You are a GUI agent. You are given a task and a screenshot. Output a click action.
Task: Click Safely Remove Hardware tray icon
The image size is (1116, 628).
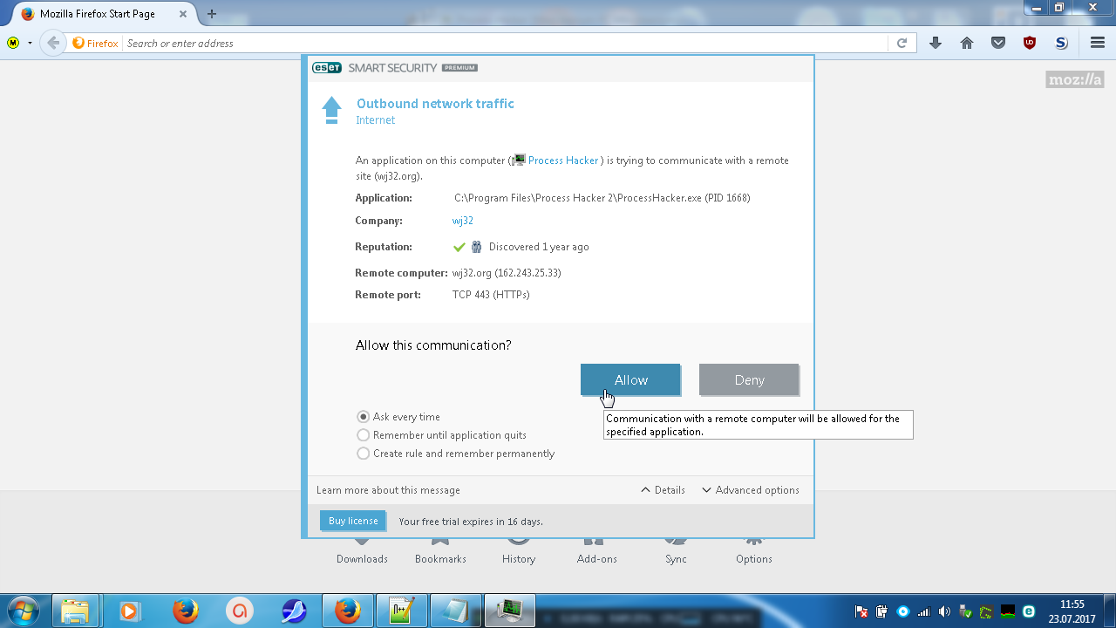[966, 611]
